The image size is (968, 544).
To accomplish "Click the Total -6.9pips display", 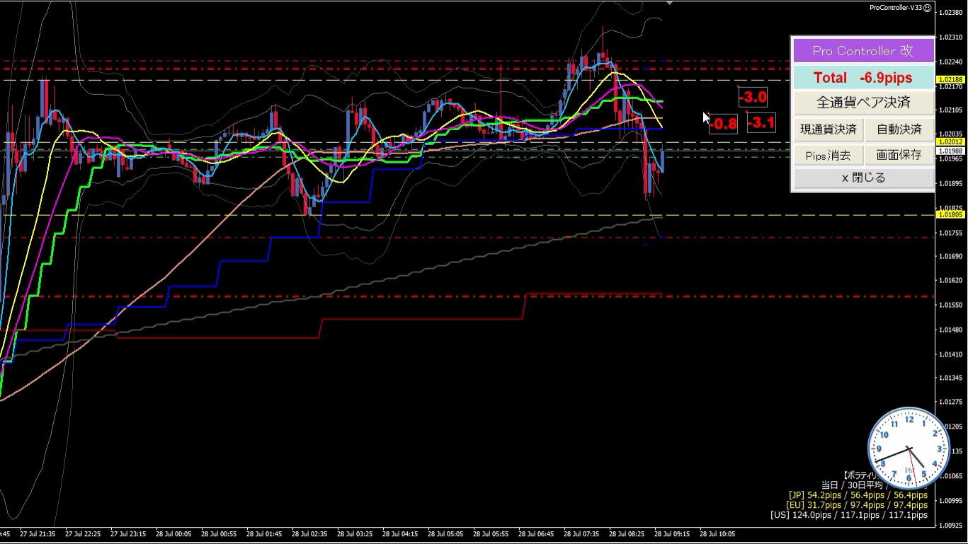I will coord(862,78).
